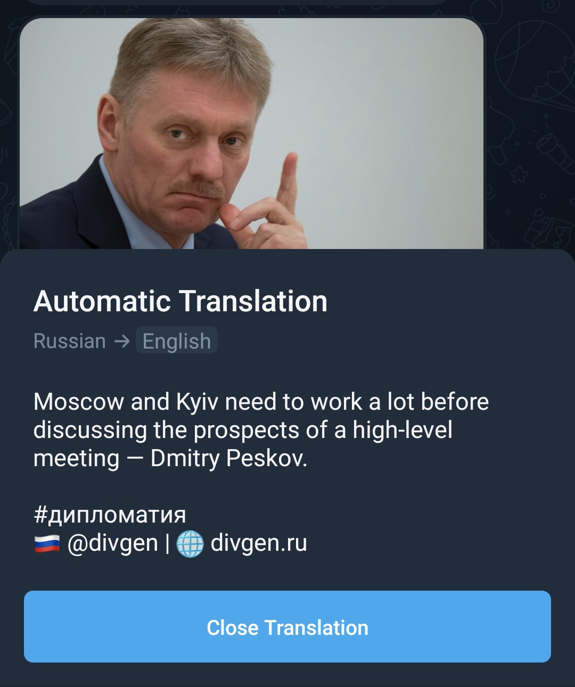Screen dimensions: 575x687
Task: Click the first line of translated text
Action: pos(261,402)
